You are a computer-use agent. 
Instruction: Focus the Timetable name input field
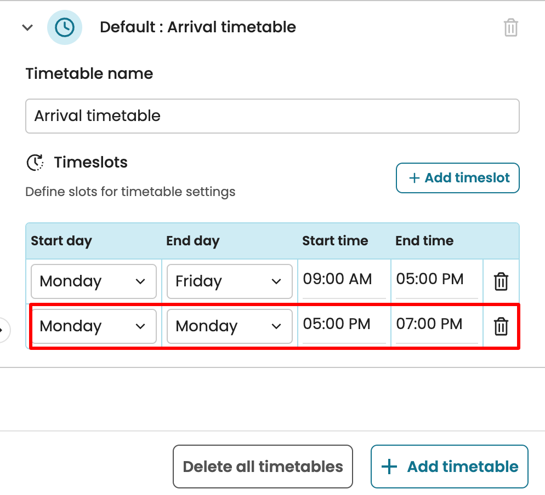(272, 116)
